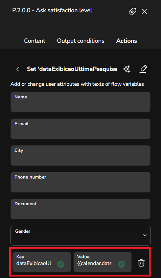Click into the City field
161x278 pixels.
(80, 156)
